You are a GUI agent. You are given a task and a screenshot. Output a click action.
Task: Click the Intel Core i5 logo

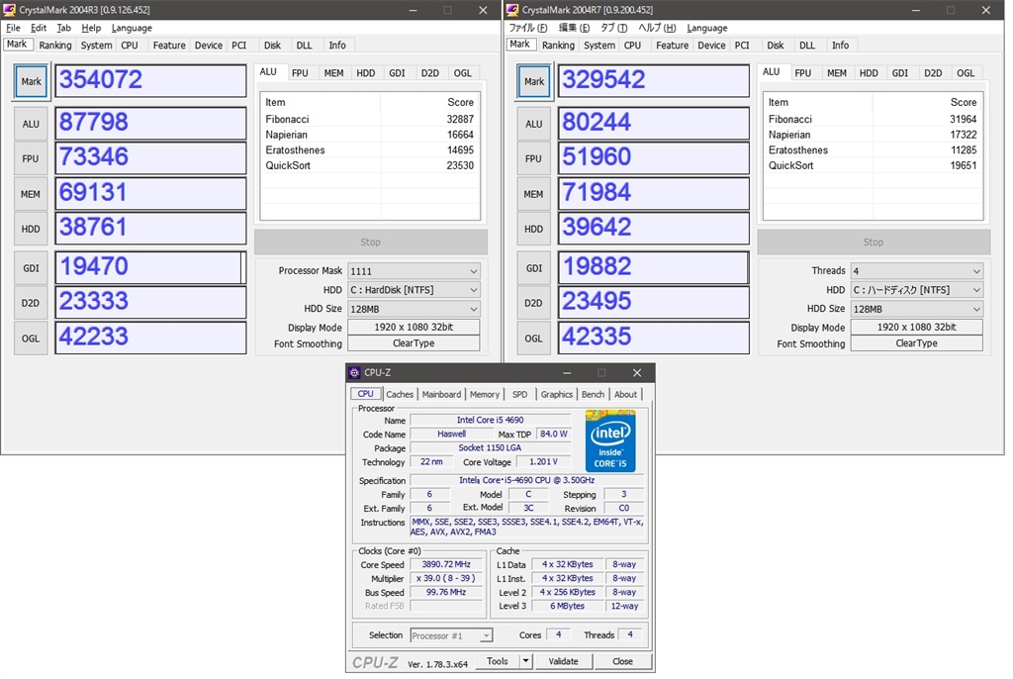pos(610,442)
